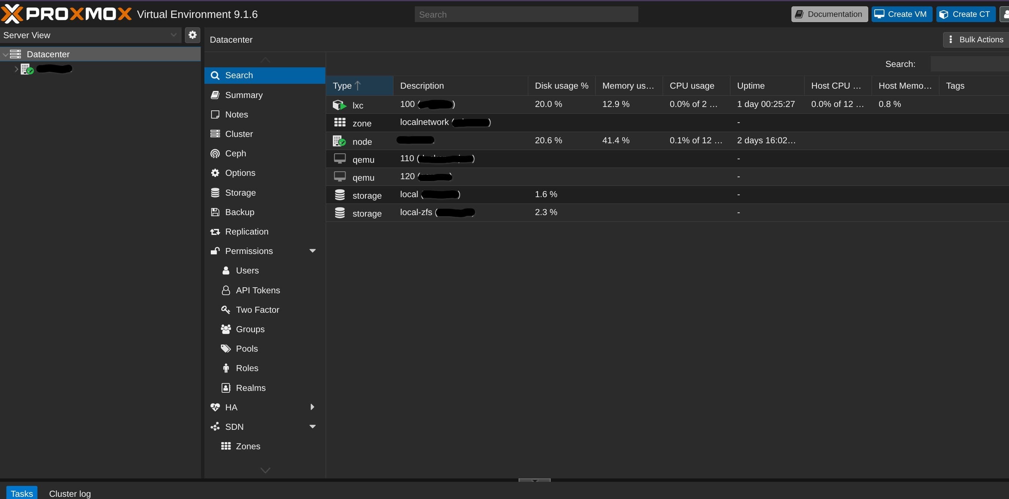Screen dimensions: 1009x499
Task: Click the localnetwork zone description cell
Action: point(461,122)
